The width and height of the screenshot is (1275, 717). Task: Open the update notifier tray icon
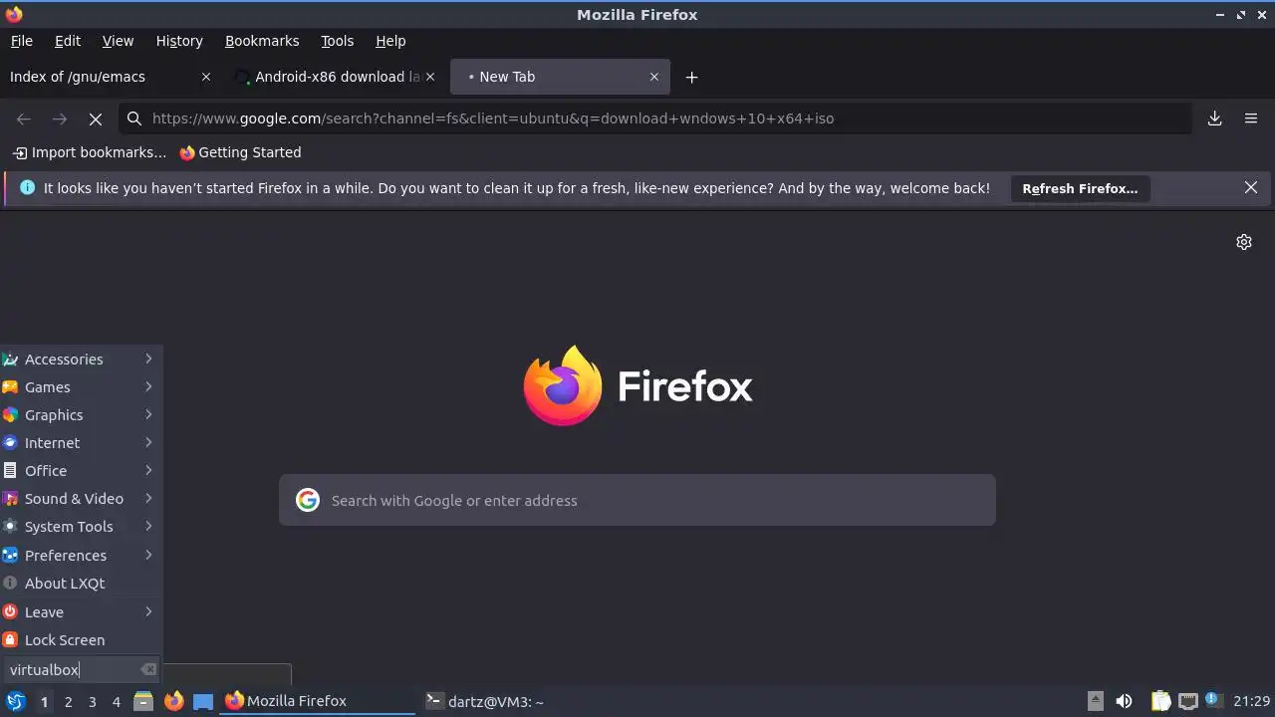tap(1213, 700)
